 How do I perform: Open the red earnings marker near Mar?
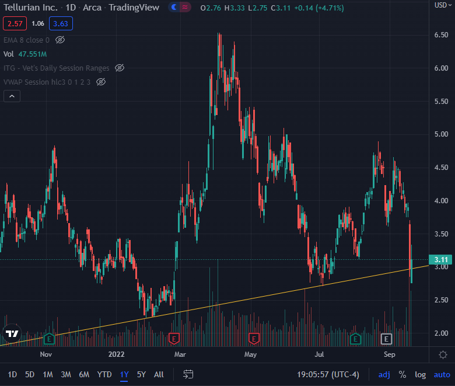(174, 339)
